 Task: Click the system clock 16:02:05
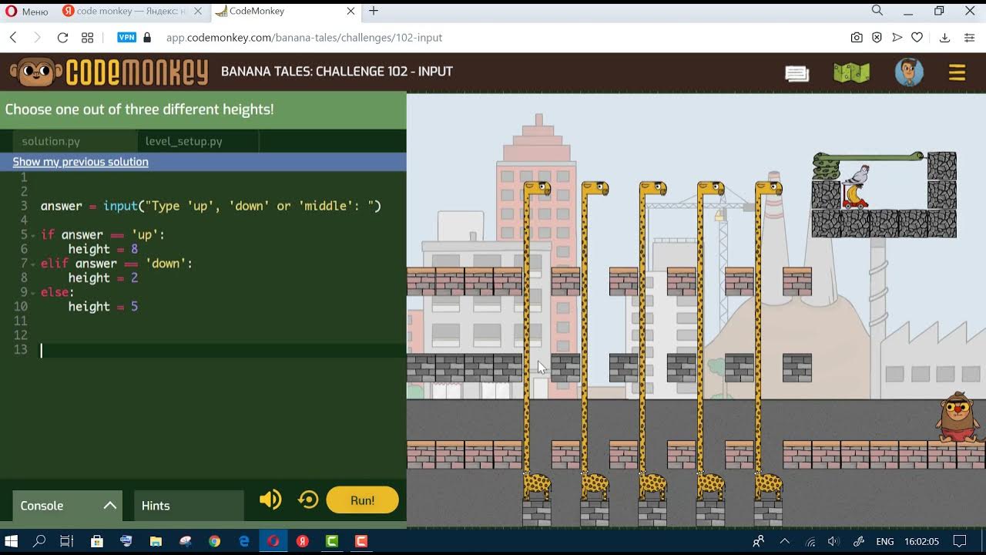coord(923,541)
